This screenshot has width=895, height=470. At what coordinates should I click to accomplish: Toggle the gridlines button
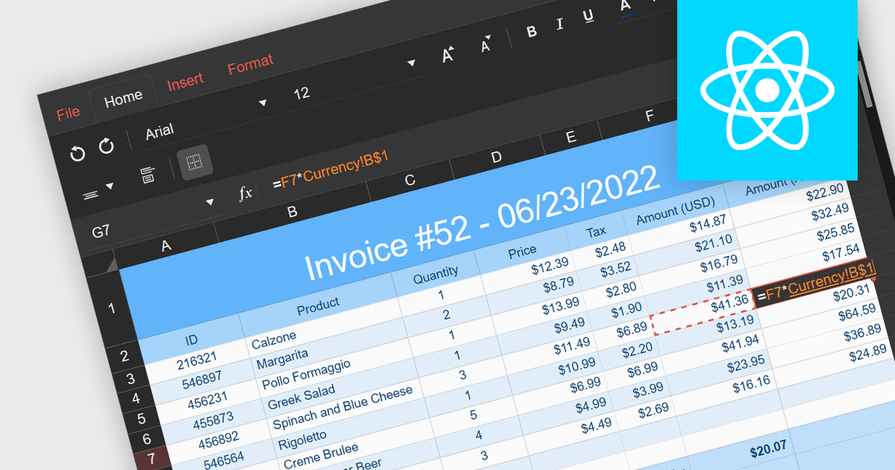tap(195, 162)
